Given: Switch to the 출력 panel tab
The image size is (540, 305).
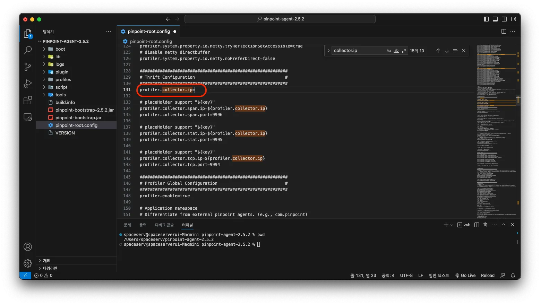Looking at the screenshot, I should pyautogui.click(x=143, y=225).
